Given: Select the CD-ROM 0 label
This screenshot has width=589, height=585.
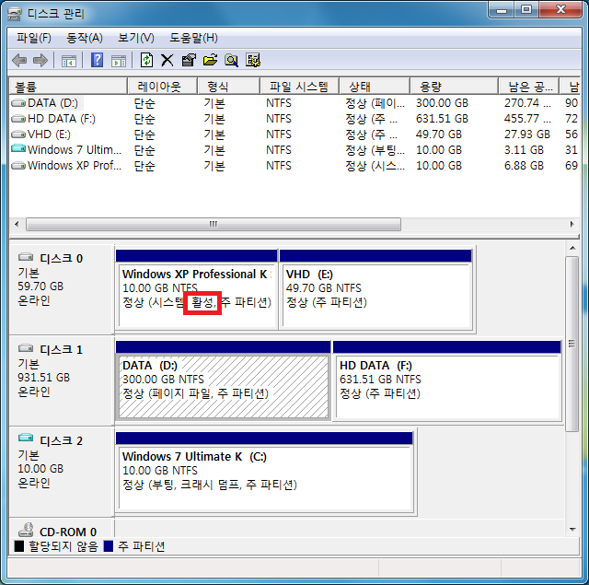Looking at the screenshot, I should click(x=68, y=532).
